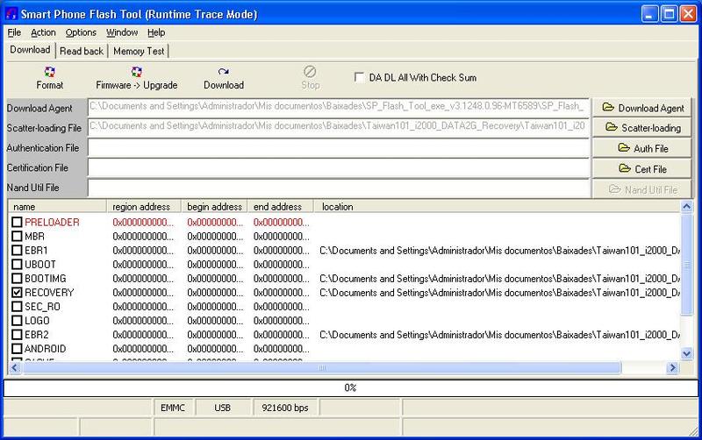The width and height of the screenshot is (702, 440).
Task: Click the Cert File button
Action: pos(642,168)
